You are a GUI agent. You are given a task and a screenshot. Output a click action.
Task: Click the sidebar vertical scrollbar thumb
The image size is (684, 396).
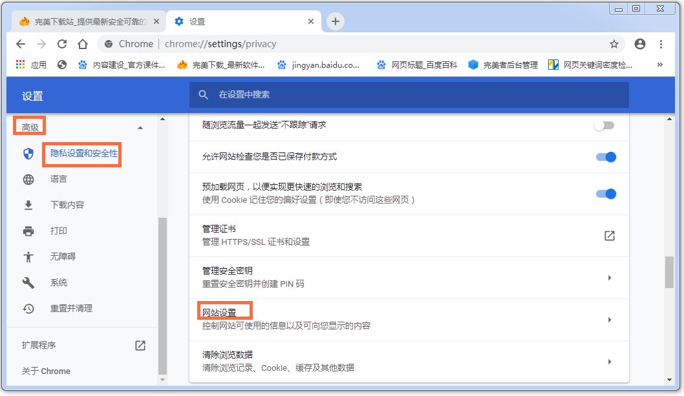tap(162, 296)
